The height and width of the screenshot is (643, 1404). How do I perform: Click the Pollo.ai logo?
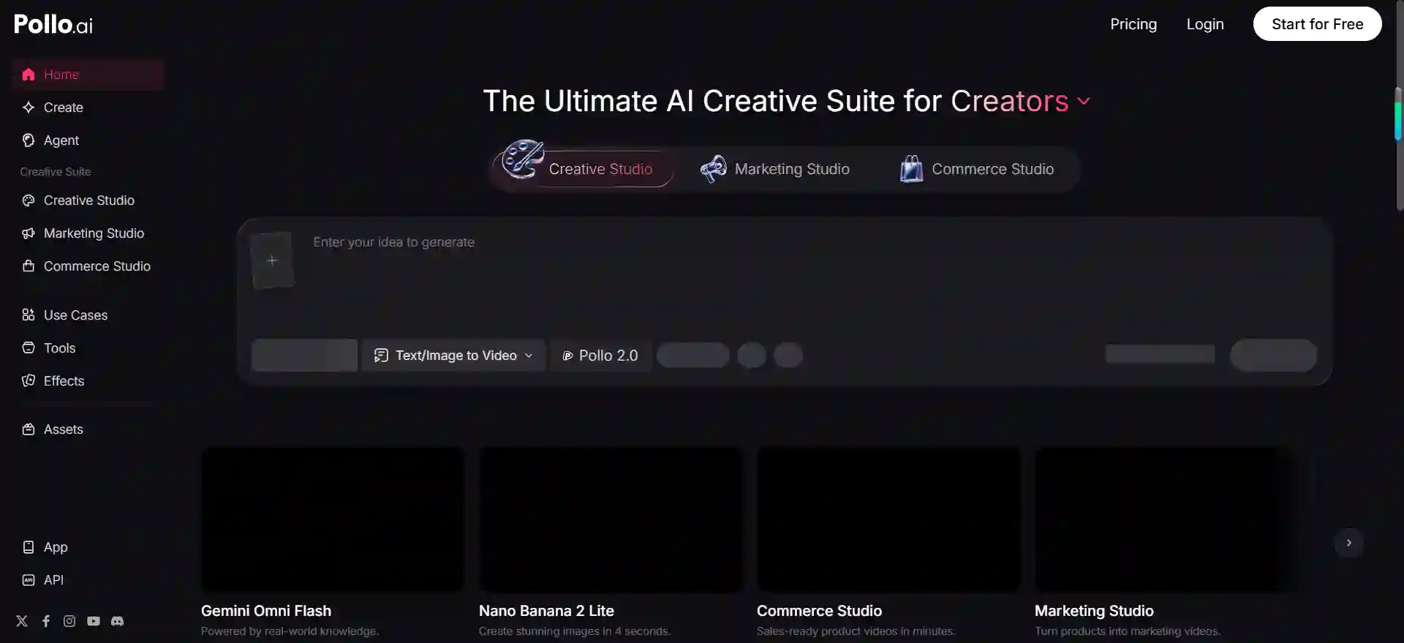(x=53, y=24)
